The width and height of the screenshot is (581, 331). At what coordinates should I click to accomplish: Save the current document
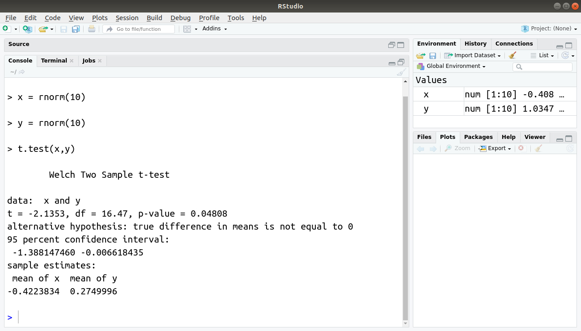tap(64, 28)
